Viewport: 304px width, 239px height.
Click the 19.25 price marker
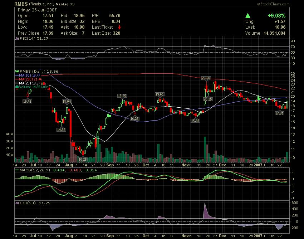(122, 96)
